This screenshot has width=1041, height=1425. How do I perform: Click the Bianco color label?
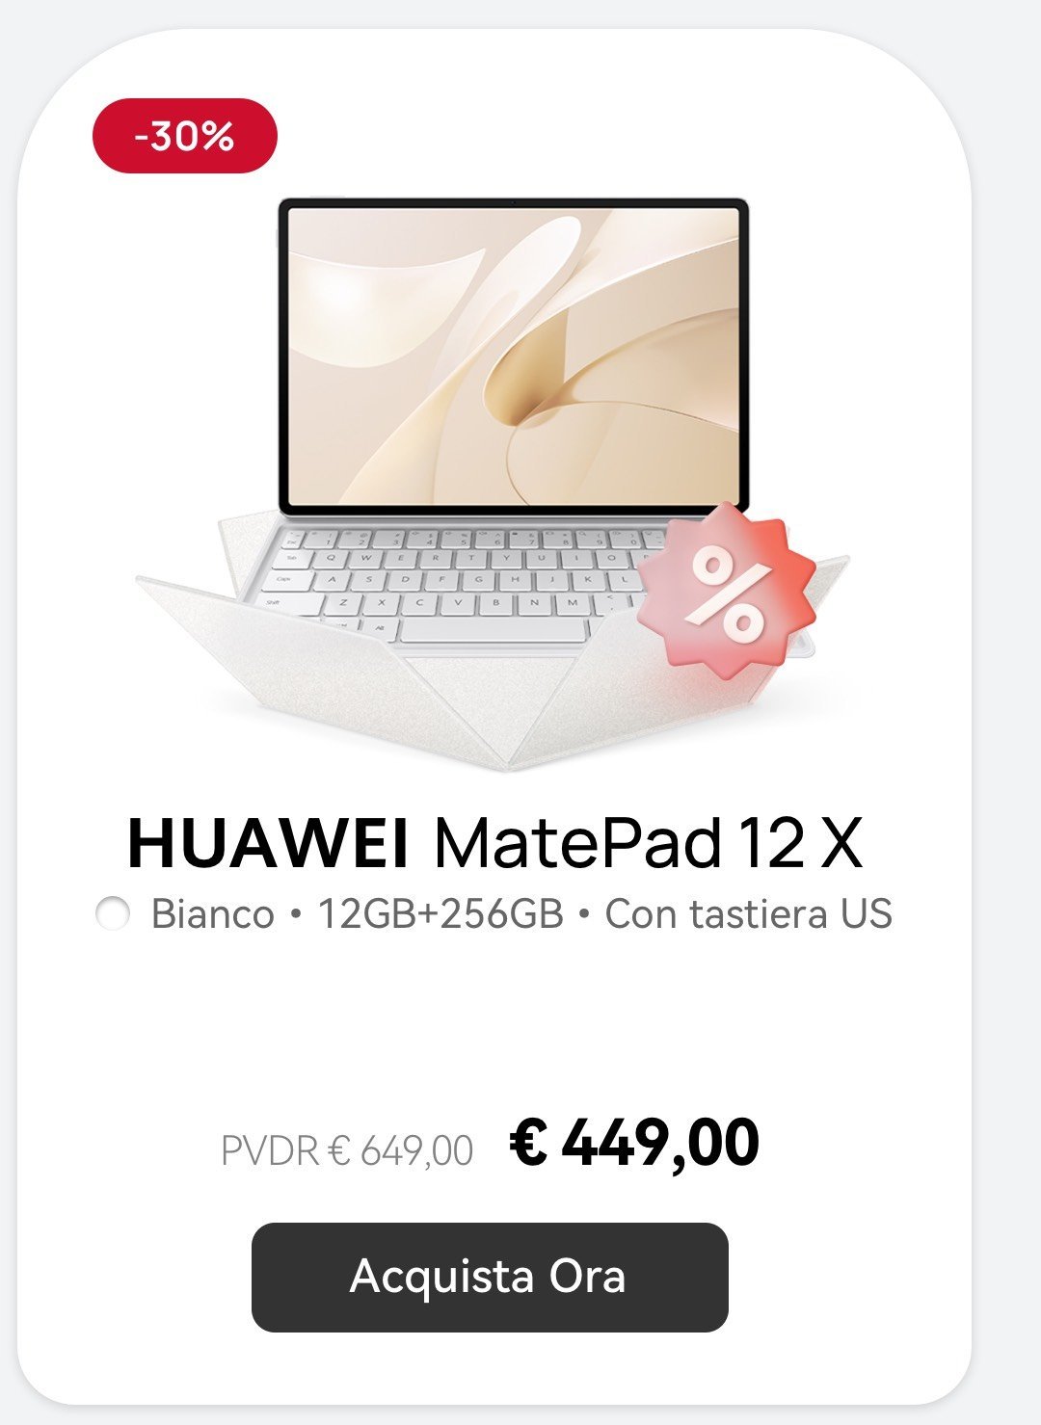pos(213,913)
